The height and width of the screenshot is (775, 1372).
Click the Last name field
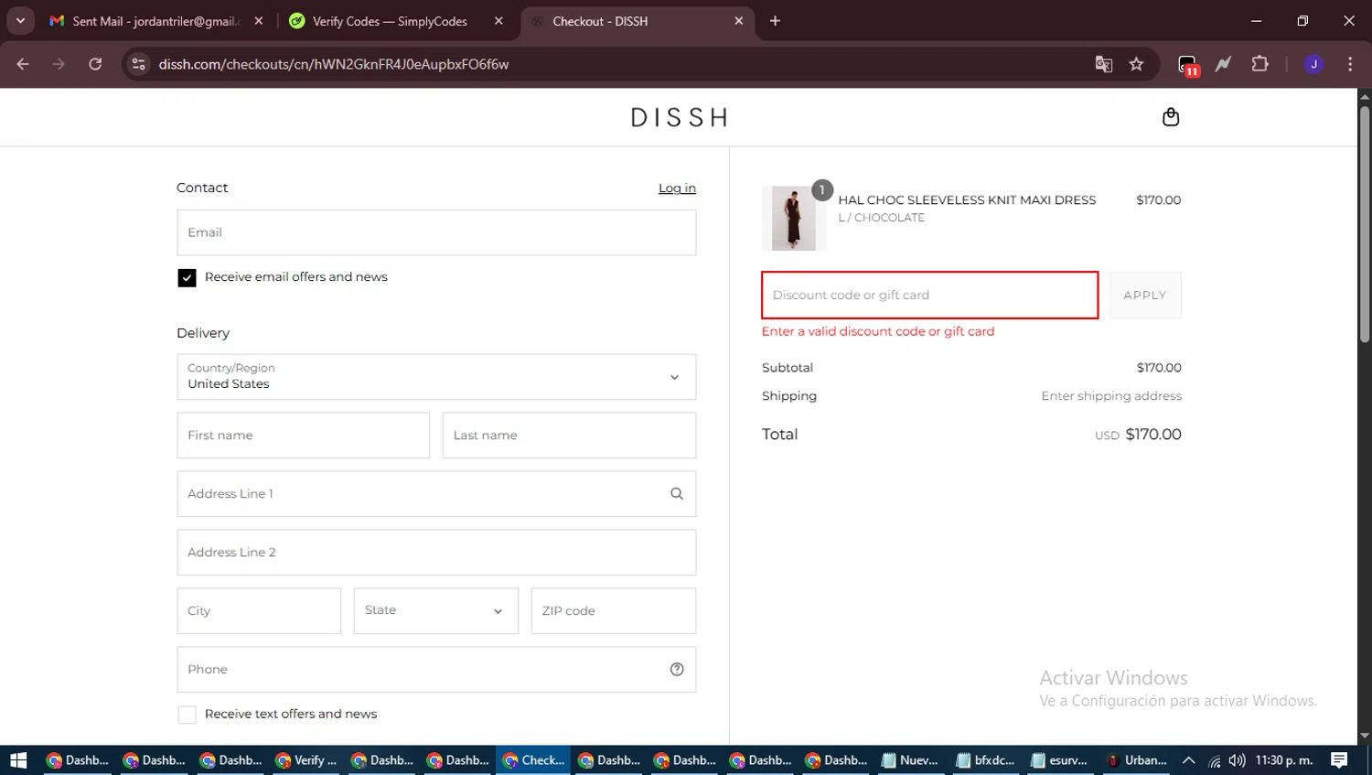(x=569, y=436)
